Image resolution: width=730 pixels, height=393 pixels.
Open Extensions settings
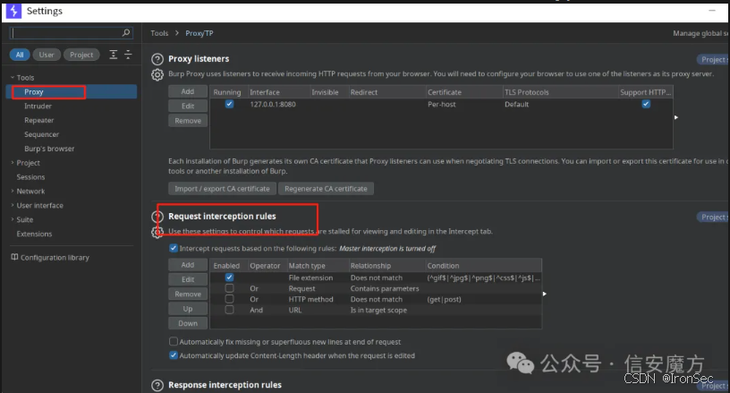tap(35, 234)
